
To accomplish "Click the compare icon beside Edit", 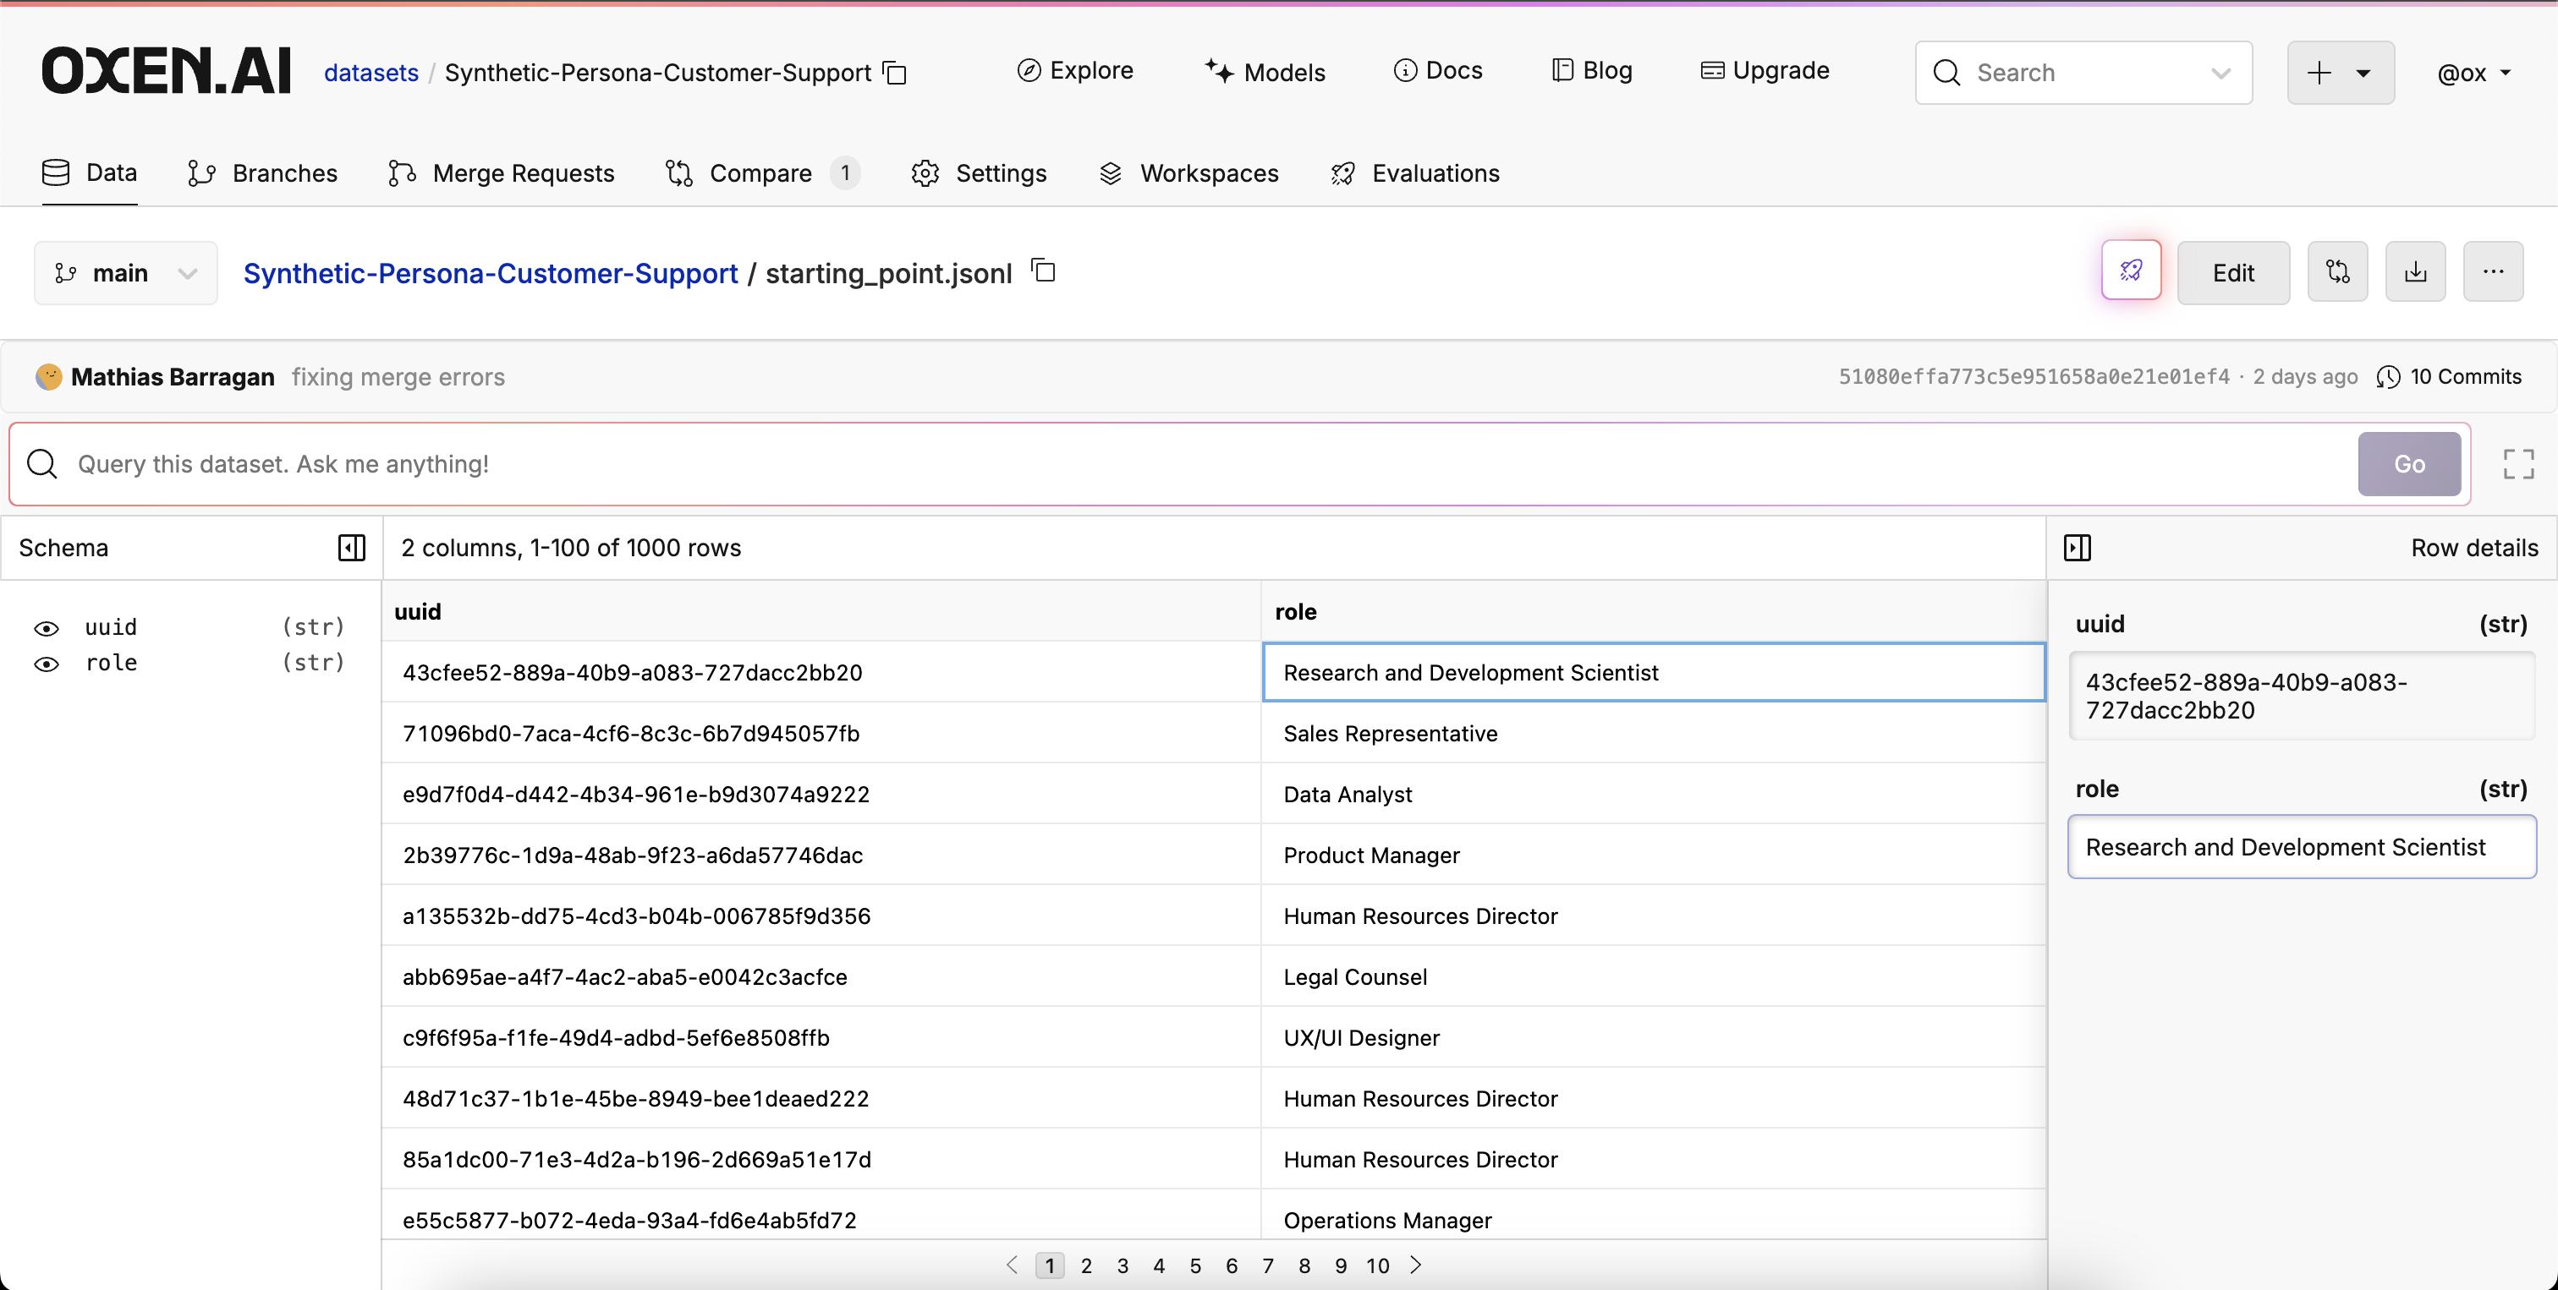I will [2336, 272].
